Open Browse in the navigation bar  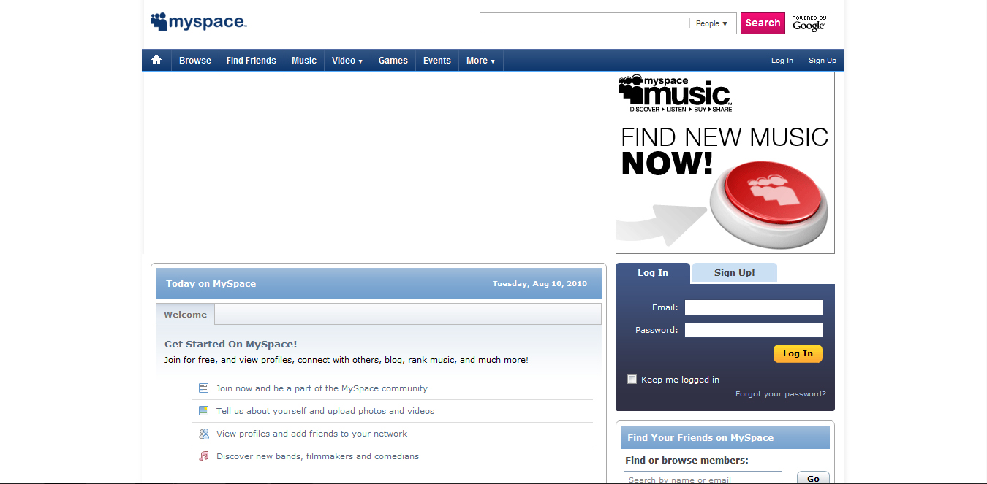coord(195,61)
